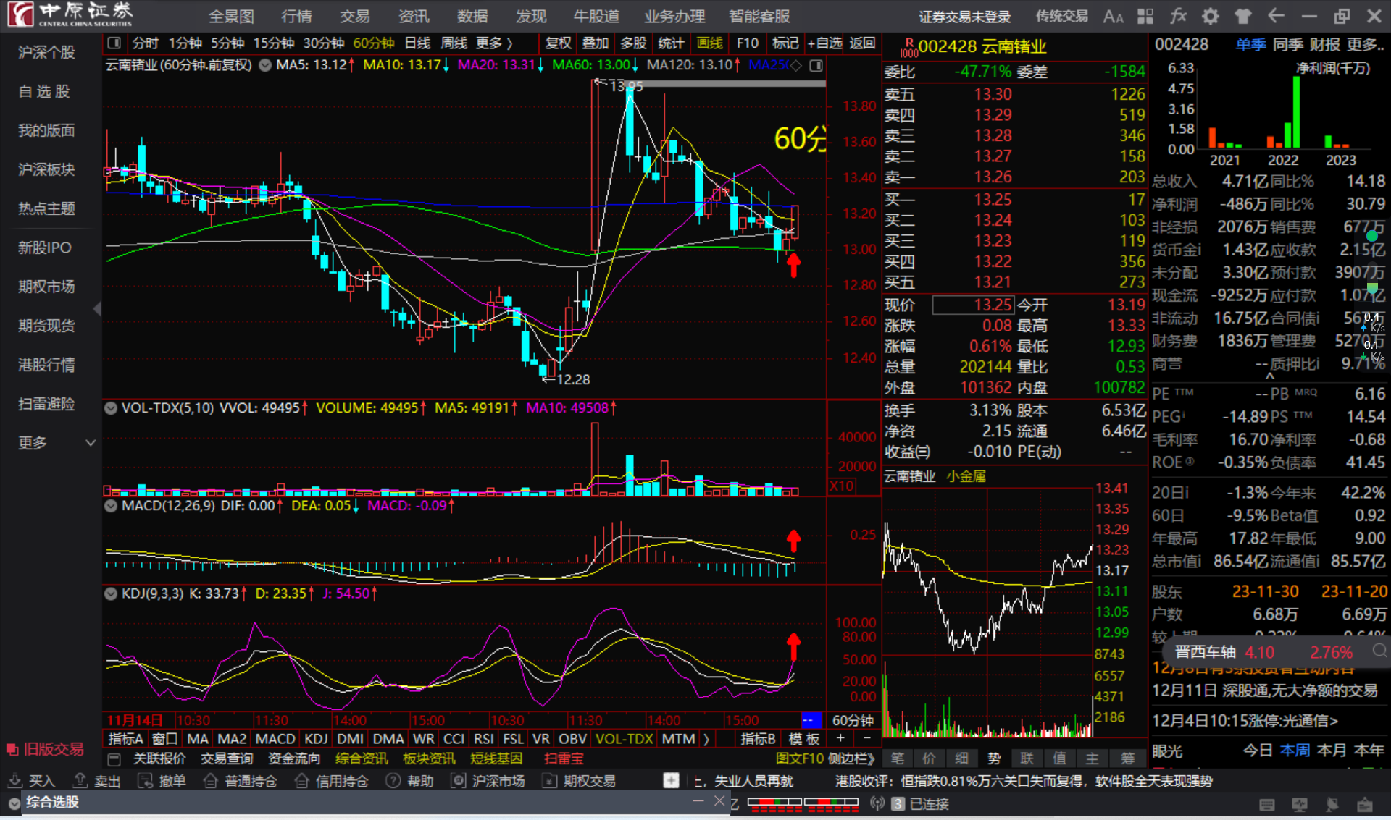Switch to the 15分钟 chart tab
The width and height of the screenshot is (1391, 820).
[274, 43]
